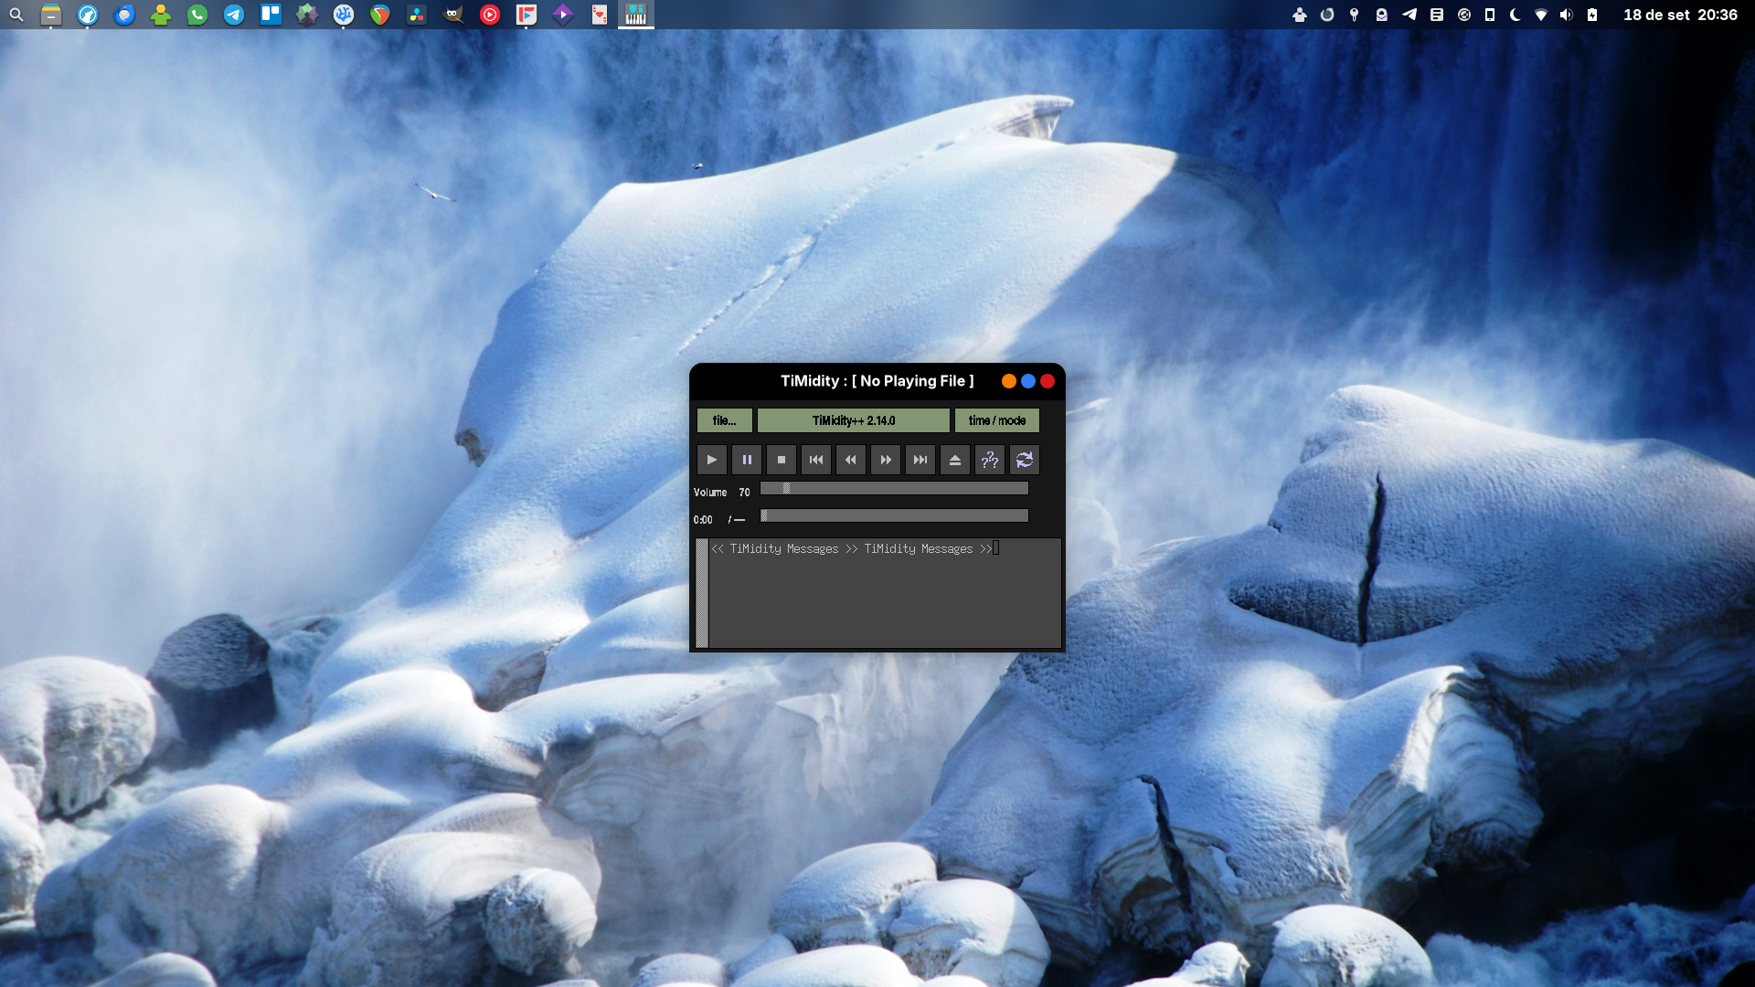Click inside the TiMidity Messages text area

pyautogui.click(x=884, y=599)
